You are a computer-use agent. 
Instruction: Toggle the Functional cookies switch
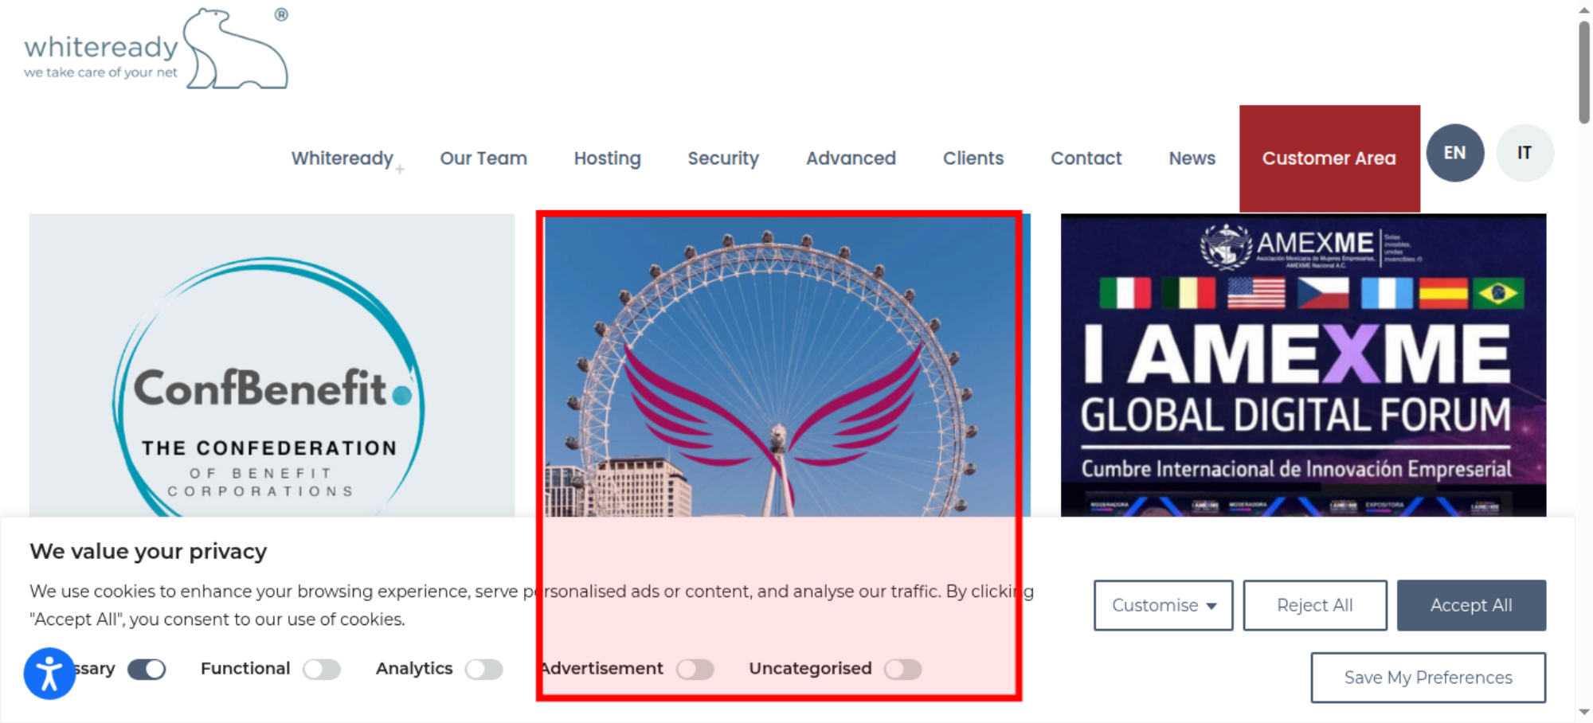coord(322,669)
